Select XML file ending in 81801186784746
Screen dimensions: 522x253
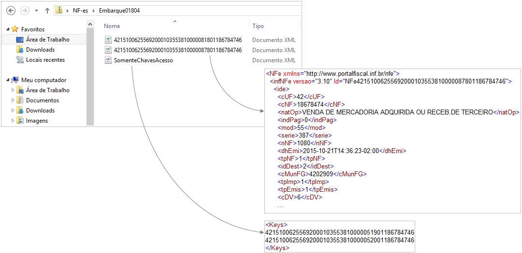(x=178, y=40)
